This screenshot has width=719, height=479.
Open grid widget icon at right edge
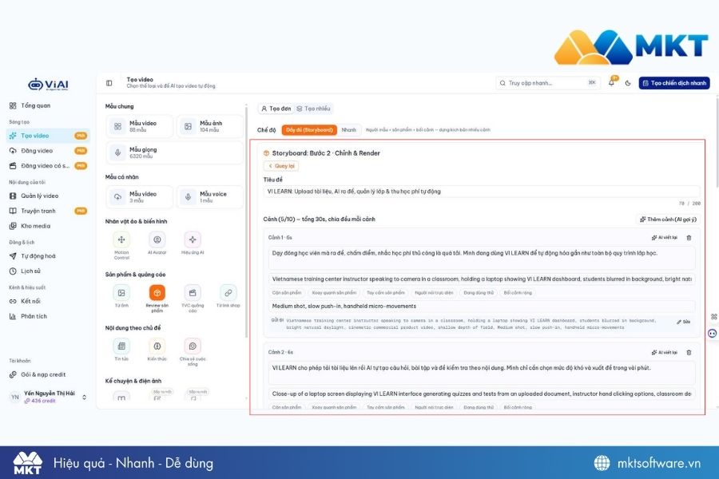pyautogui.click(x=713, y=317)
